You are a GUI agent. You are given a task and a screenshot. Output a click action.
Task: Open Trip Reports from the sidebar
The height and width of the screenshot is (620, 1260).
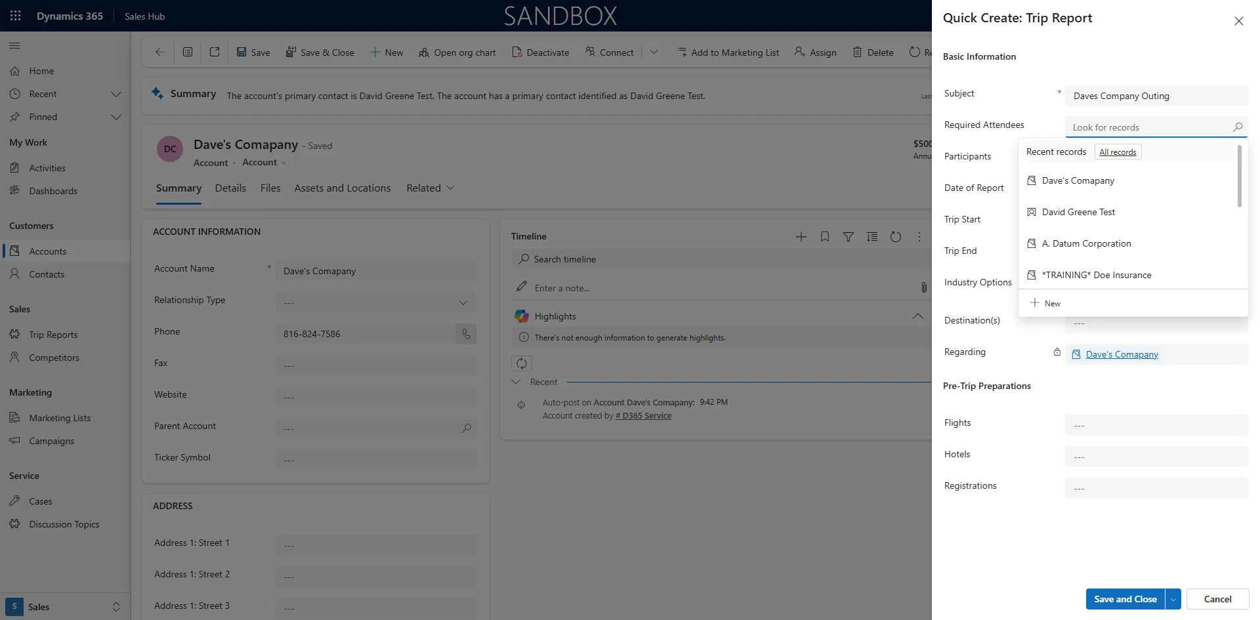tap(52, 334)
